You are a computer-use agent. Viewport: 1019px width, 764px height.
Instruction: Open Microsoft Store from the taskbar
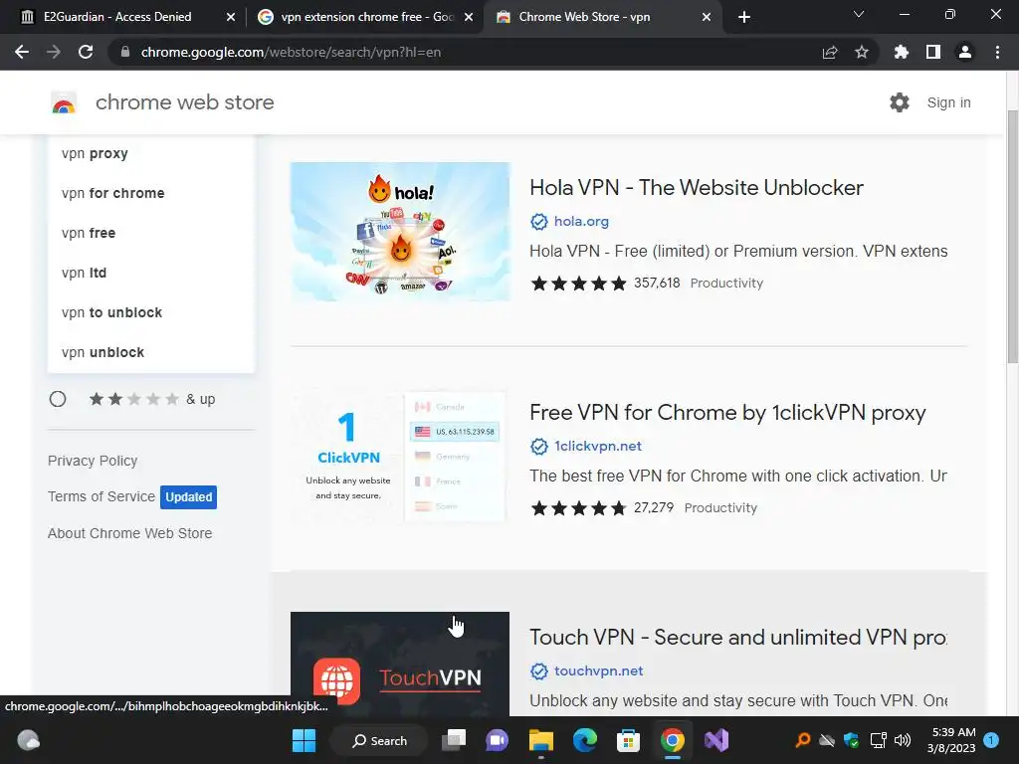point(629,740)
